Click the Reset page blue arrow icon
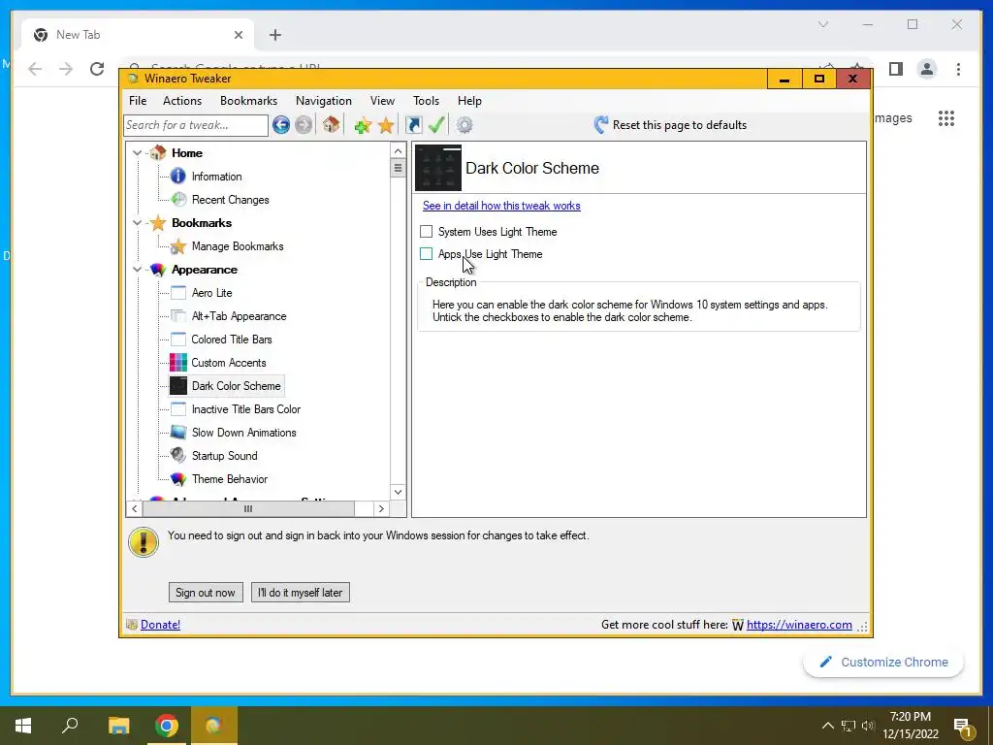 601,125
